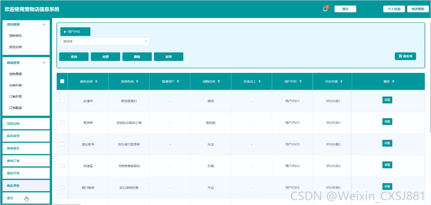This screenshot has height=205, width=431.
Task: Click the pet name cell 雪球
Action: click(210, 101)
